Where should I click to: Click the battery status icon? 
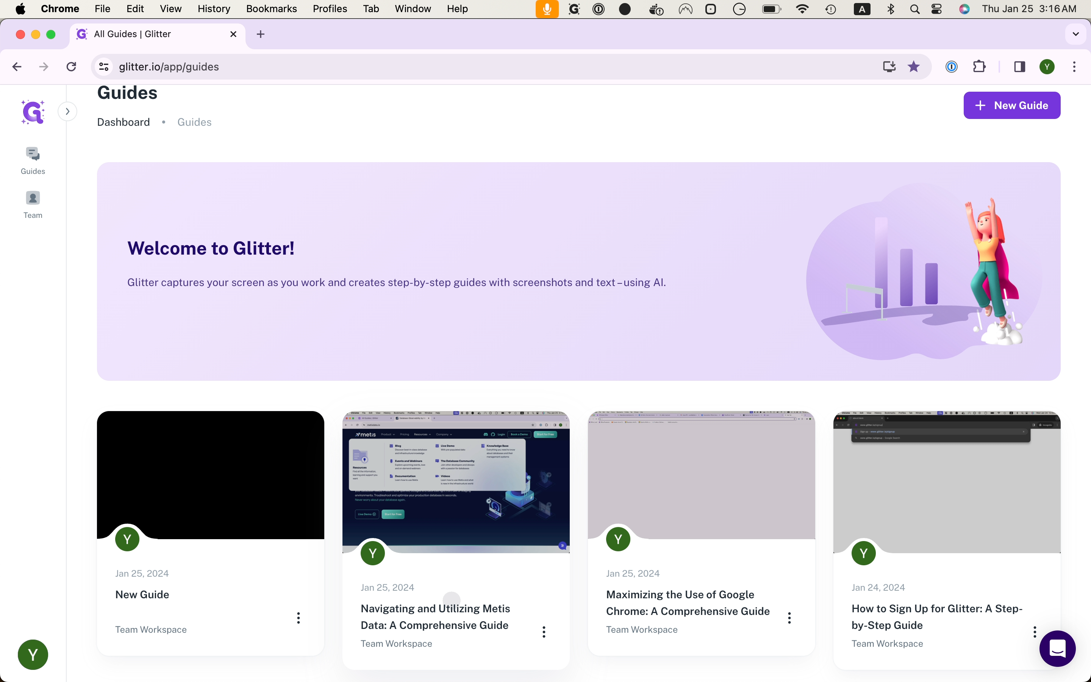coord(771,9)
